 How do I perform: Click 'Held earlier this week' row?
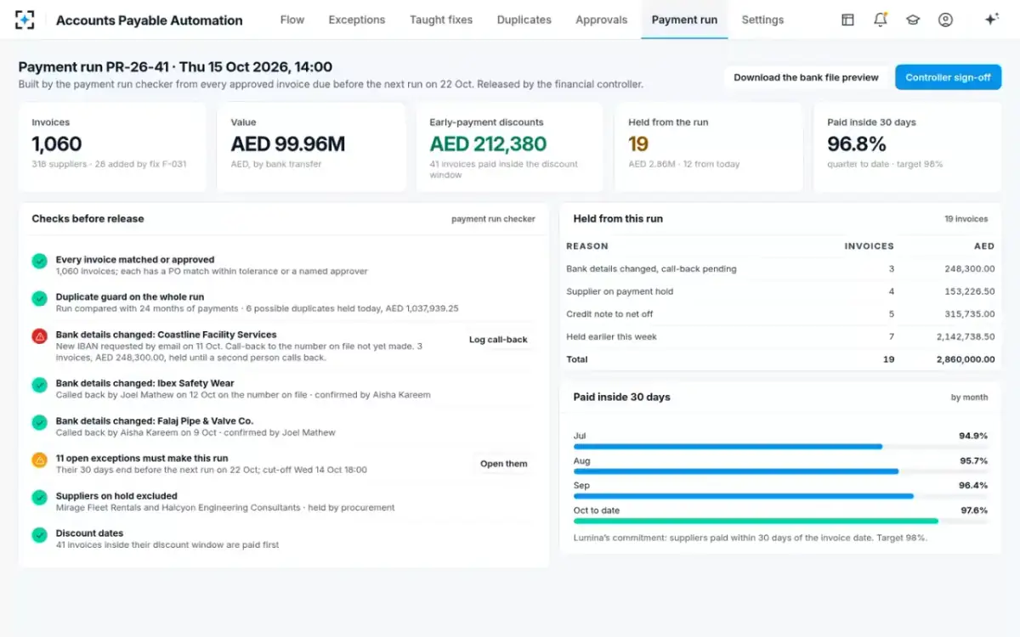(780, 337)
